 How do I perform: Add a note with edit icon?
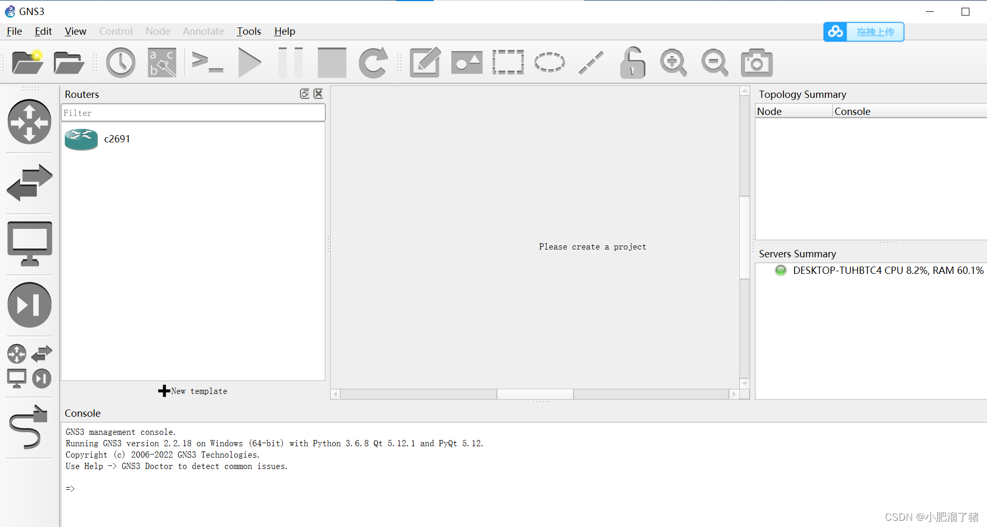425,63
